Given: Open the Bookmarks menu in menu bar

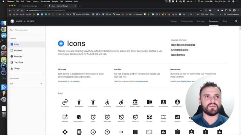Looking at the screenshot, I should 45,1.
